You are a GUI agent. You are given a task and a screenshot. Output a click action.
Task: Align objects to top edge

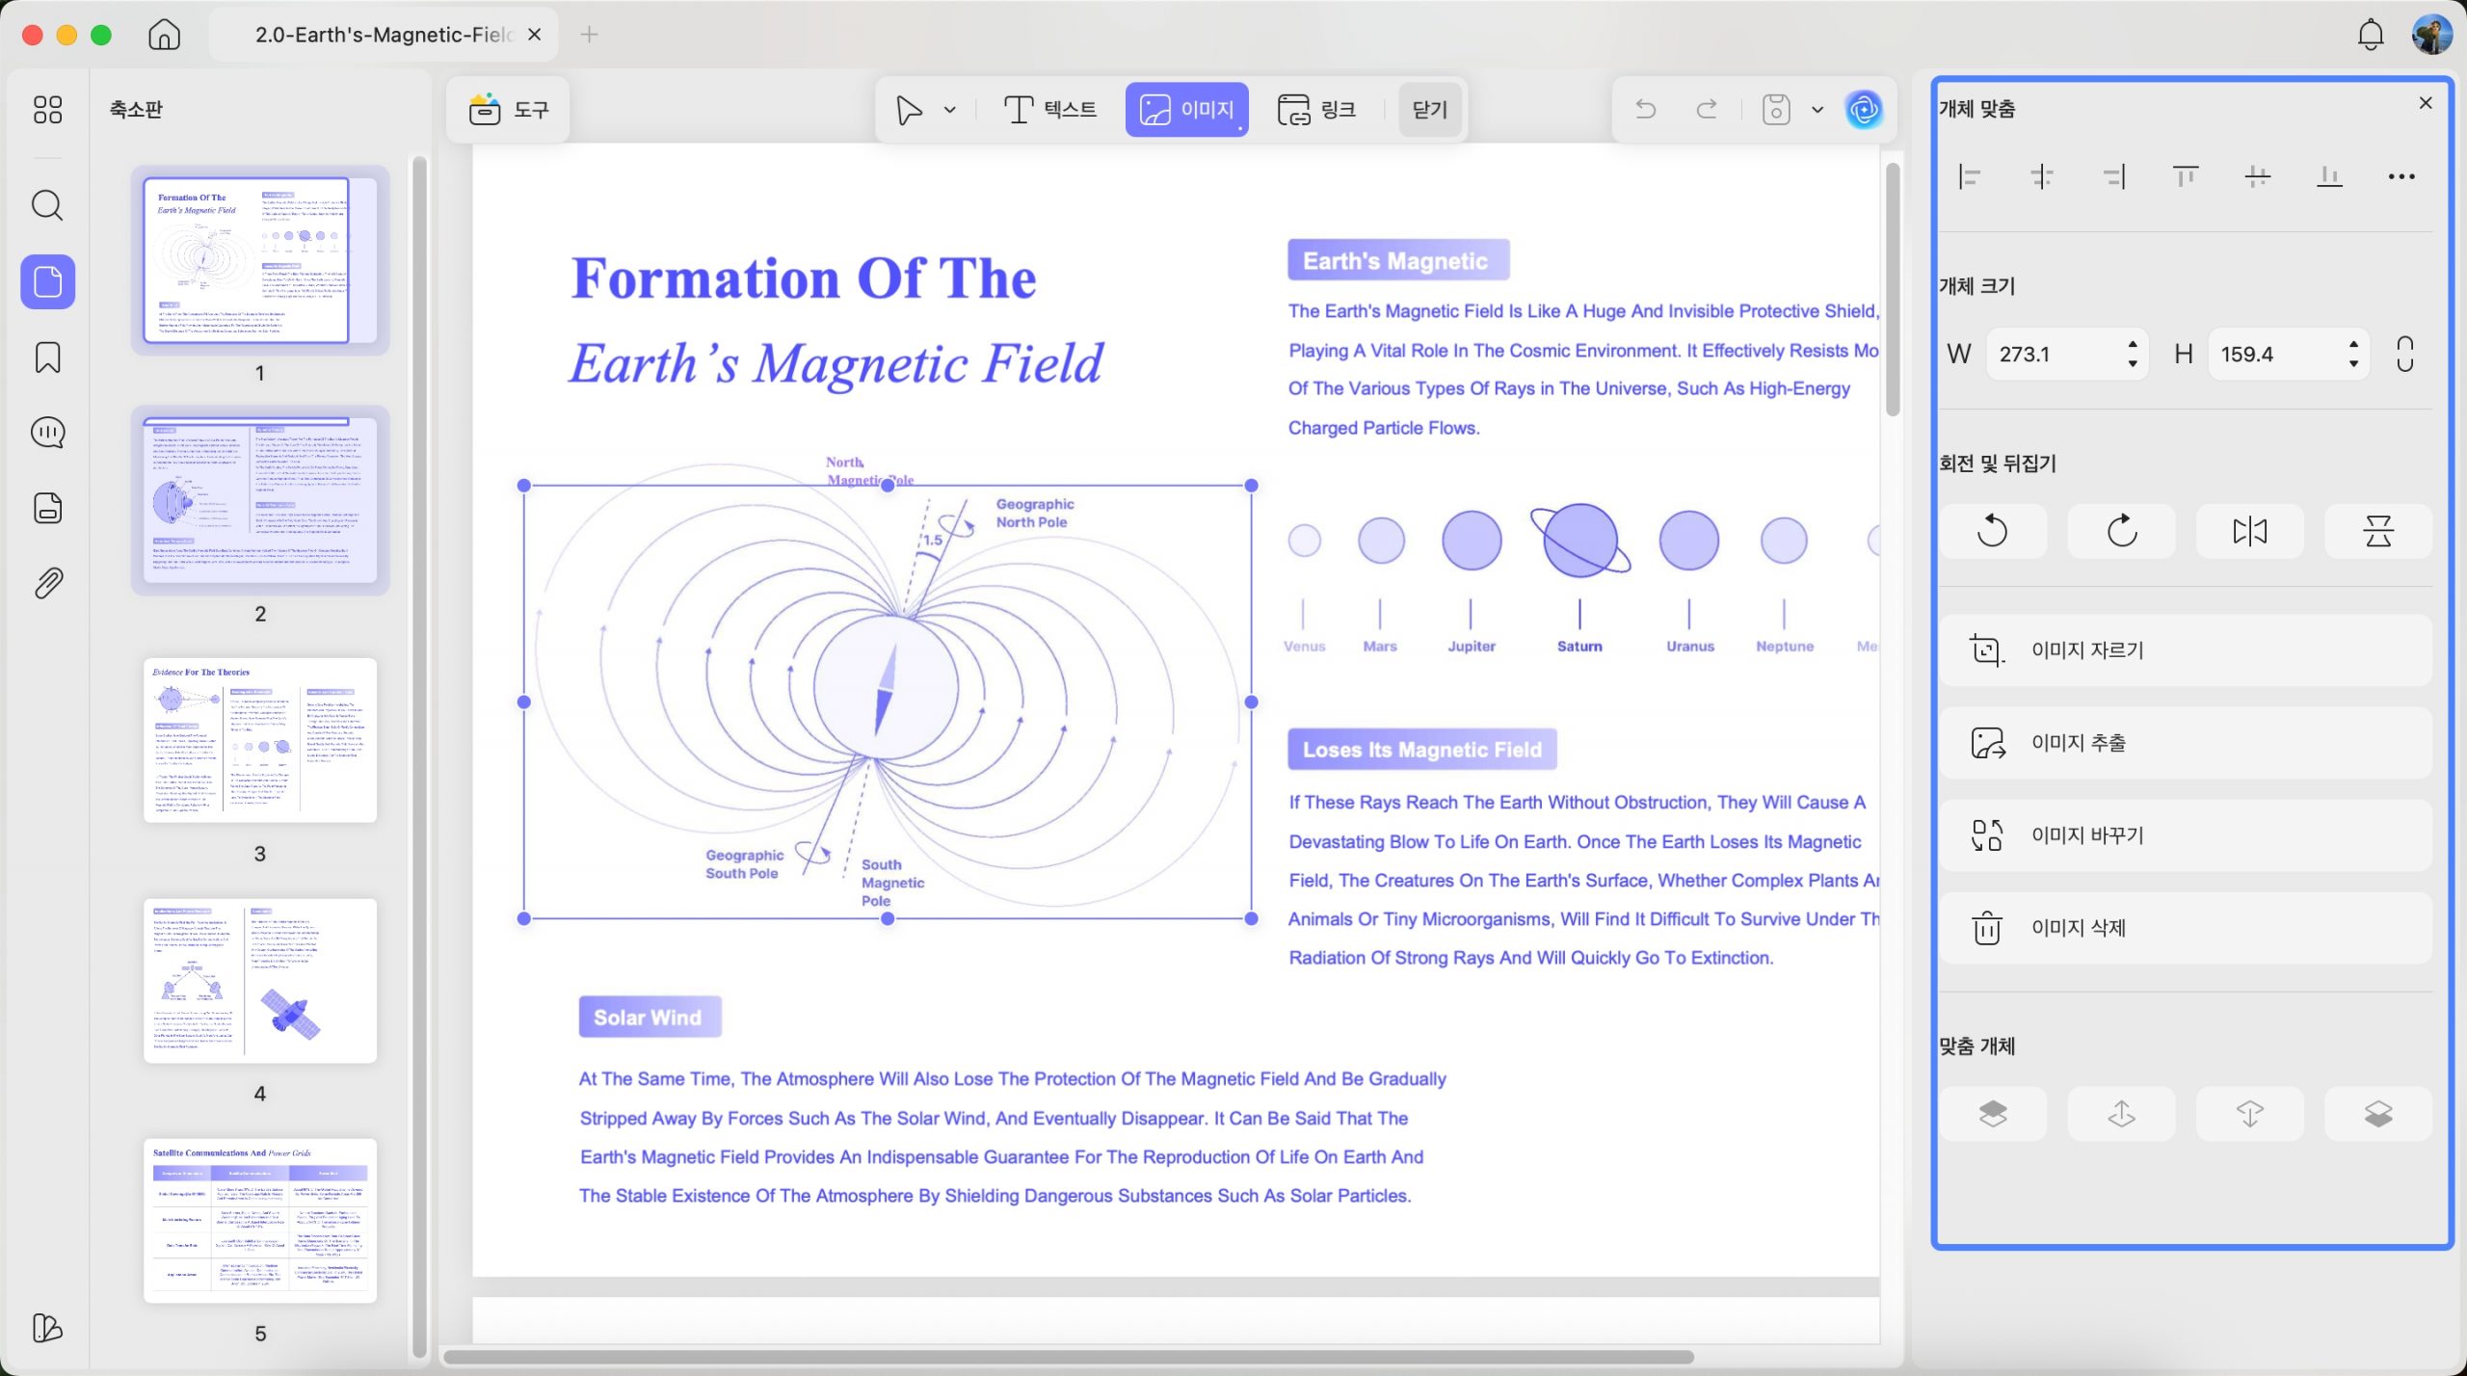point(2186,176)
